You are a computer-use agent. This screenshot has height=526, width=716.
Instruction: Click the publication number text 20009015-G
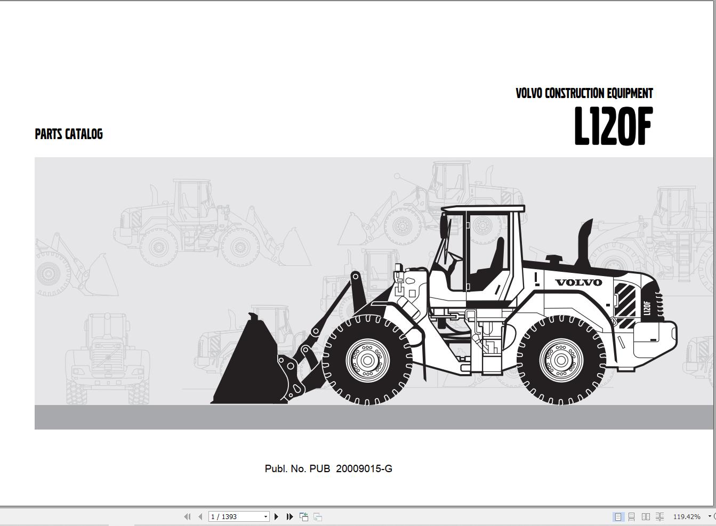(364, 468)
